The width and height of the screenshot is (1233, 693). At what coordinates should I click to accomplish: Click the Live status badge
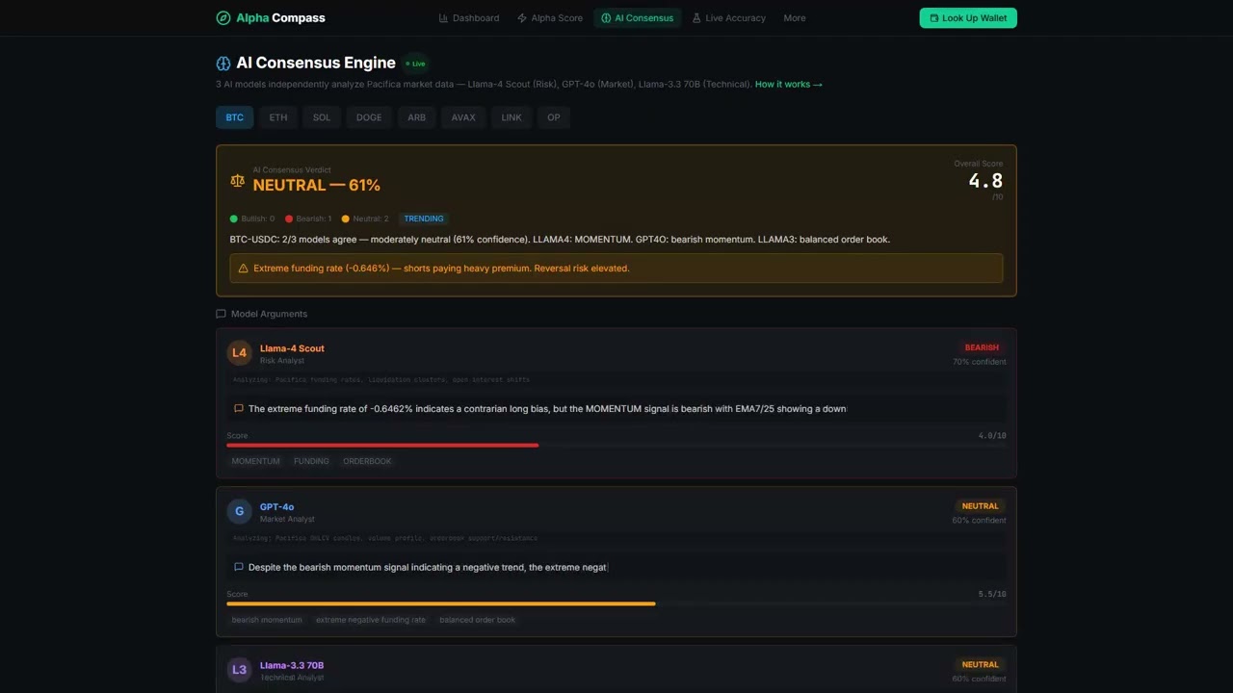[x=415, y=64]
